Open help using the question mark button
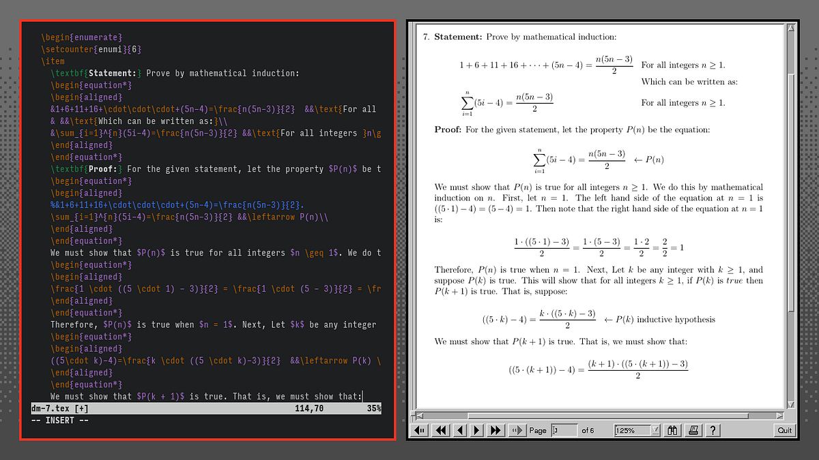The height and width of the screenshot is (460, 819). tap(712, 430)
